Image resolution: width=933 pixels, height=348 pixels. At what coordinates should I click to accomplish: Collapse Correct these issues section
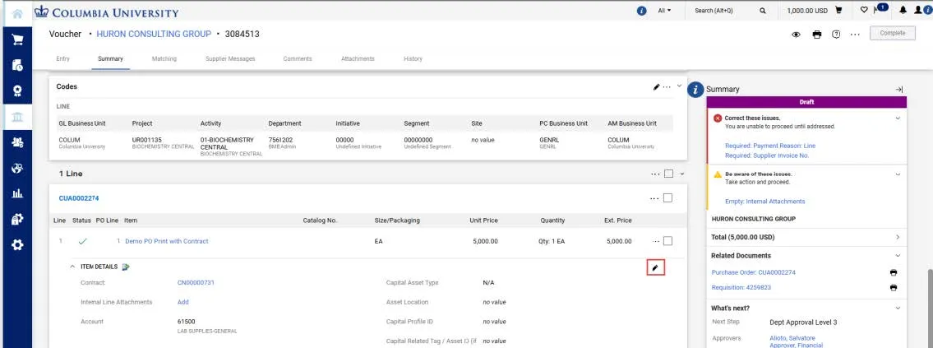pyautogui.click(x=898, y=118)
